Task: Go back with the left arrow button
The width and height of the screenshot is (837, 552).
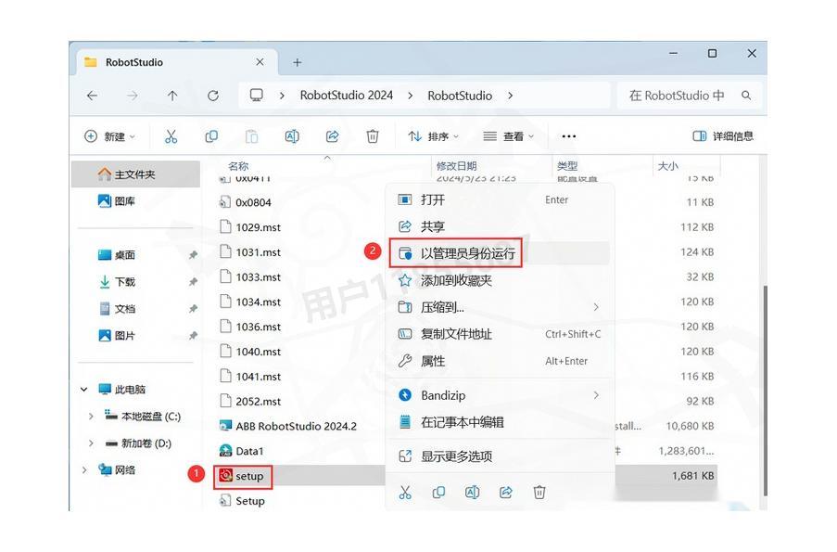Action: [93, 96]
